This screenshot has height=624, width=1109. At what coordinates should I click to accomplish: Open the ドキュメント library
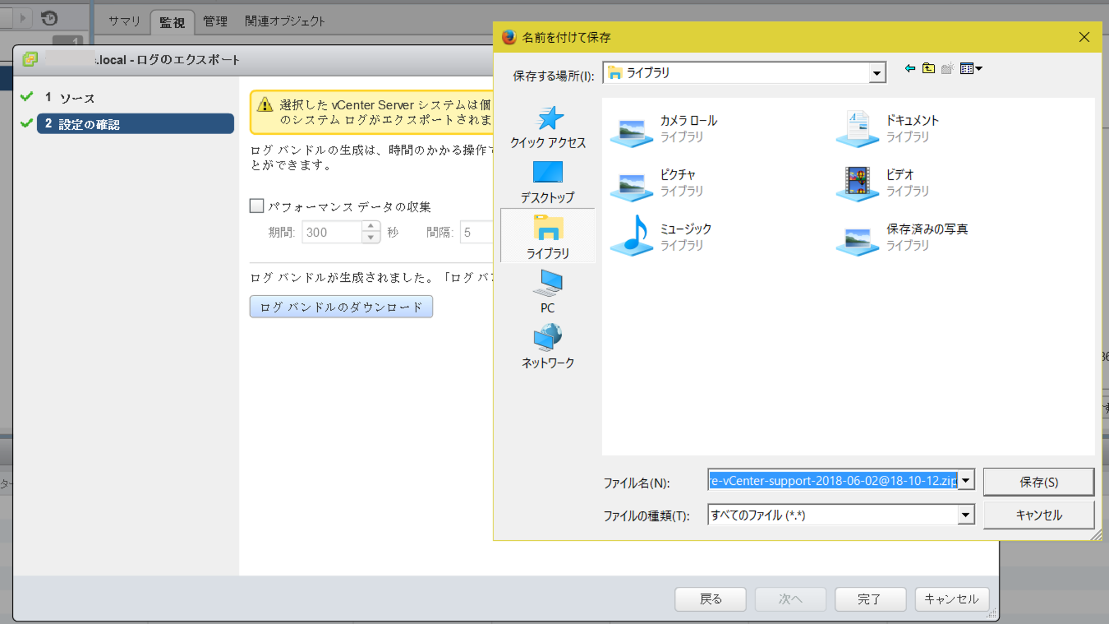pos(888,129)
